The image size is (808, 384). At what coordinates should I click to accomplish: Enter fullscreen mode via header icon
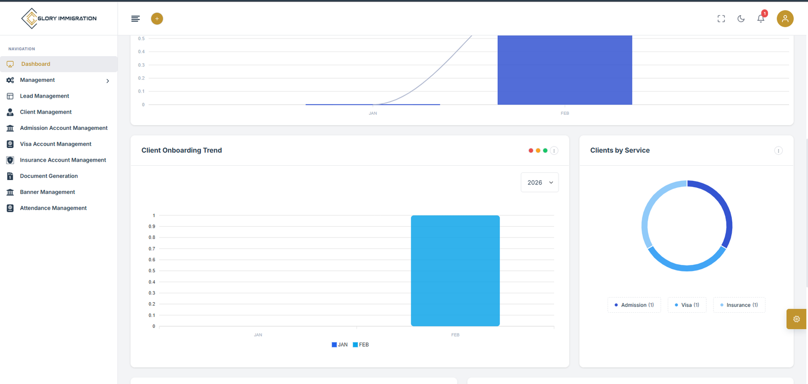click(x=721, y=19)
